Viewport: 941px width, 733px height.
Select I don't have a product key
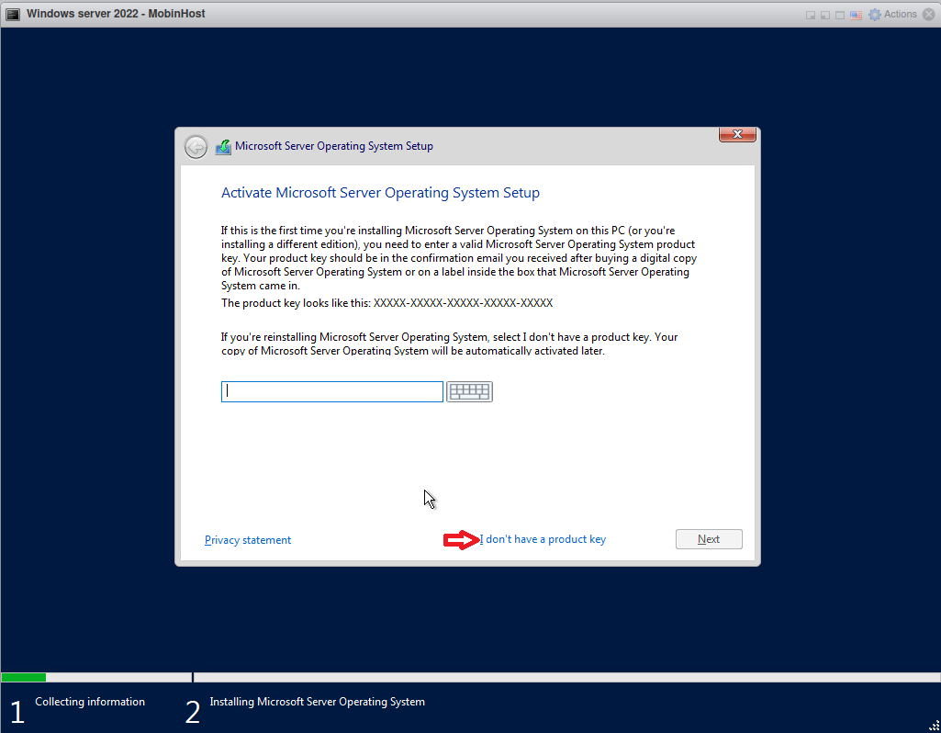[x=543, y=539]
